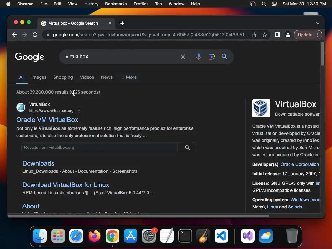Open the Window menu
The height and width of the screenshot is (249, 332).
coord(176,4)
